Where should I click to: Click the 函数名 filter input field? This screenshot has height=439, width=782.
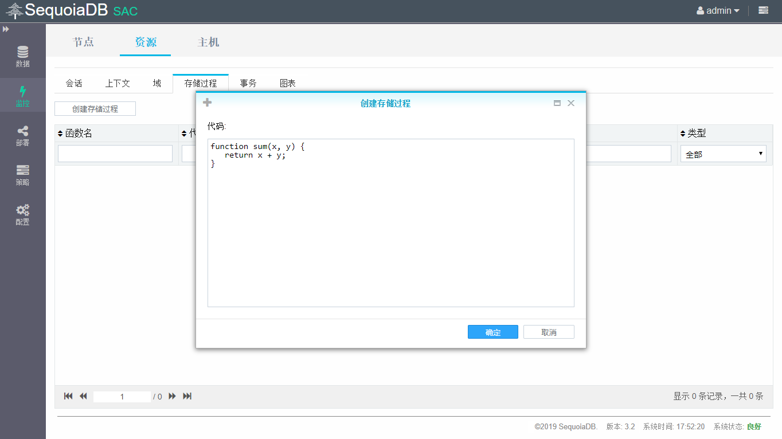click(115, 154)
